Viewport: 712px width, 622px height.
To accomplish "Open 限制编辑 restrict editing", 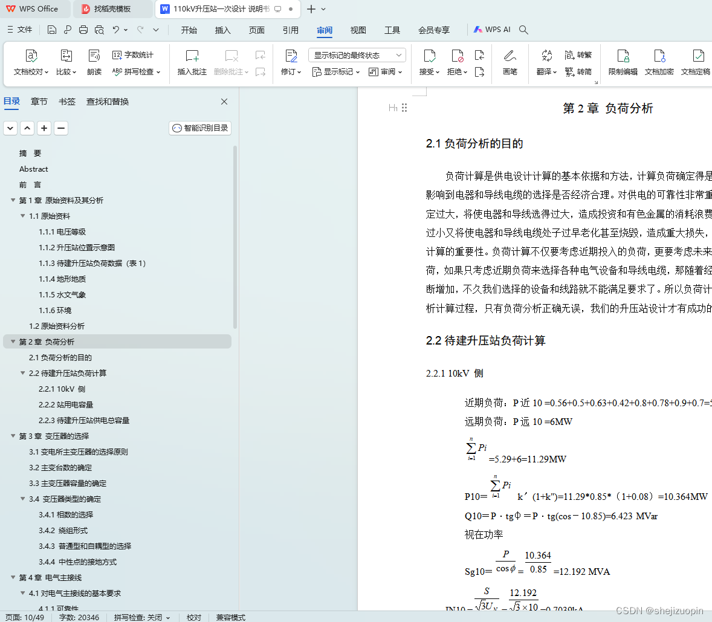I will coord(623,62).
